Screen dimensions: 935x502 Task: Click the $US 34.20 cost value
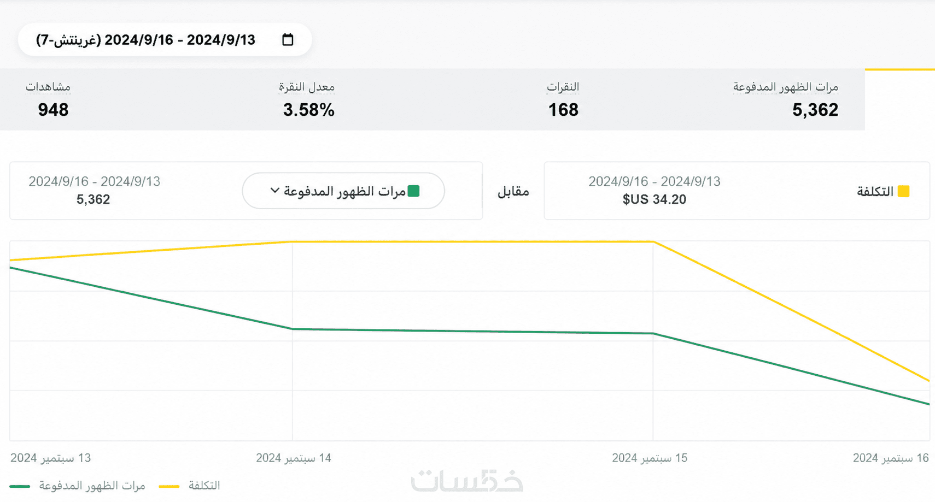(x=654, y=199)
